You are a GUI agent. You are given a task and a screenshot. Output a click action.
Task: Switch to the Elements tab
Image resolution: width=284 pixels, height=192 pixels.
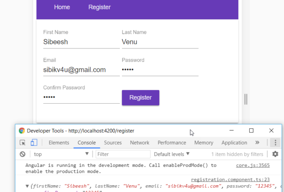pyautogui.click(x=59, y=143)
